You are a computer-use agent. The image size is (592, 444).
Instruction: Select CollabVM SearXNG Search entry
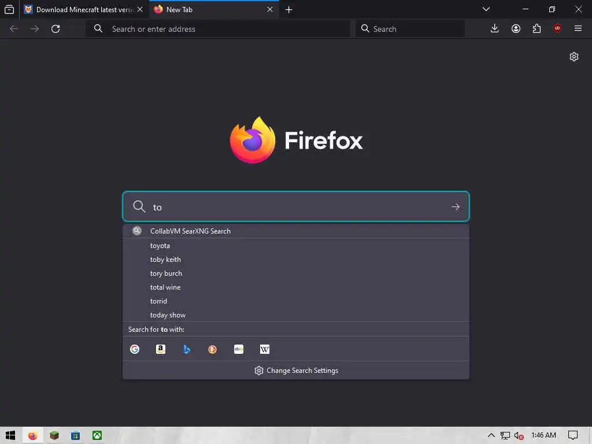[296, 231]
